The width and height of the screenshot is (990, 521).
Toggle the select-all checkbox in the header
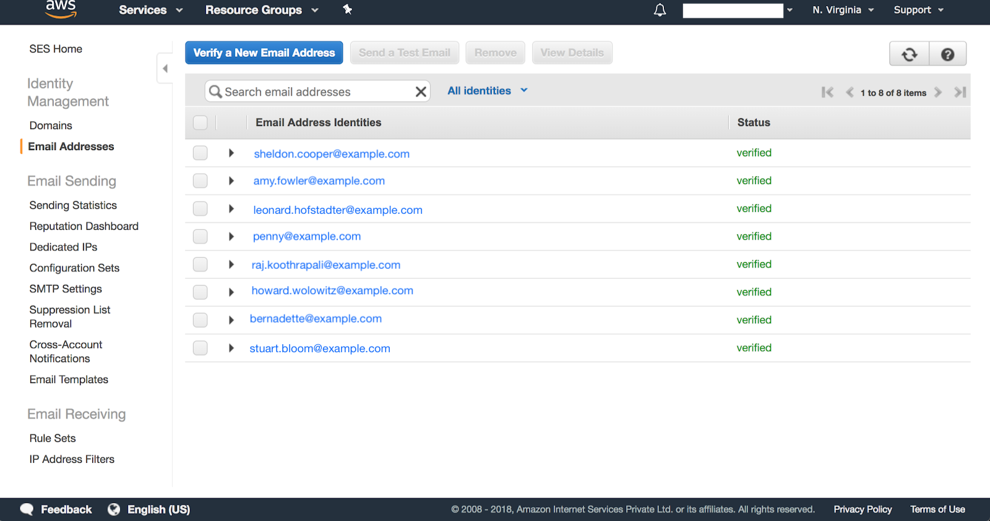point(200,122)
